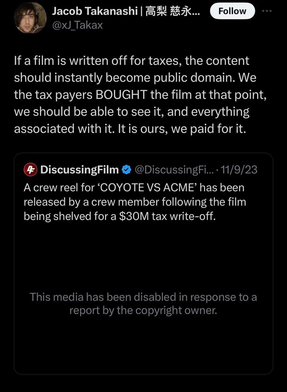Open Jacob Takanashi's profile picture
Image resolution: width=287 pixels, height=392 pixels.
coord(30,18)
